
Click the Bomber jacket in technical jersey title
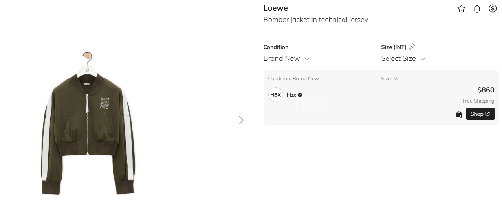[315, 20]
